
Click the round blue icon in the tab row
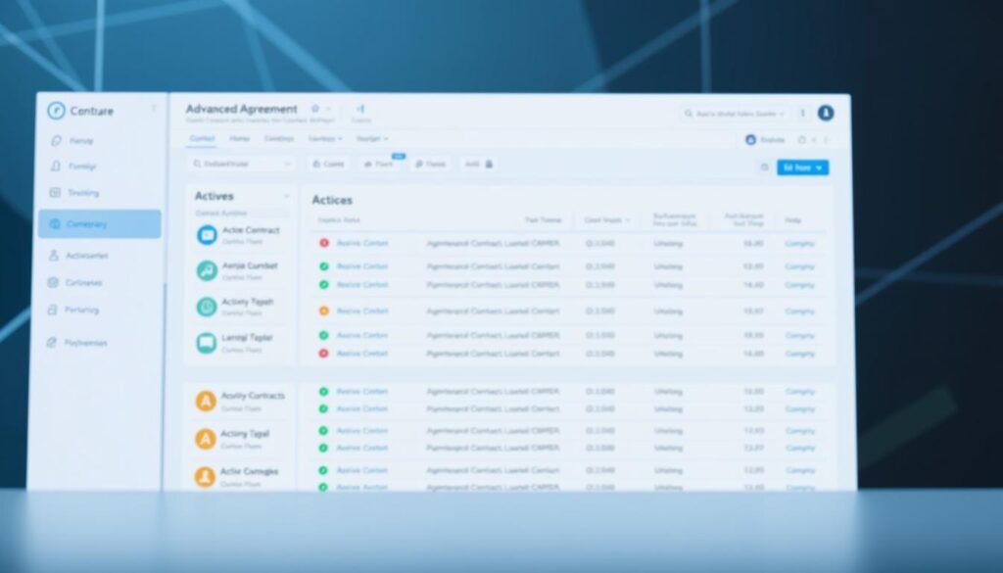(x=751, y=140)
